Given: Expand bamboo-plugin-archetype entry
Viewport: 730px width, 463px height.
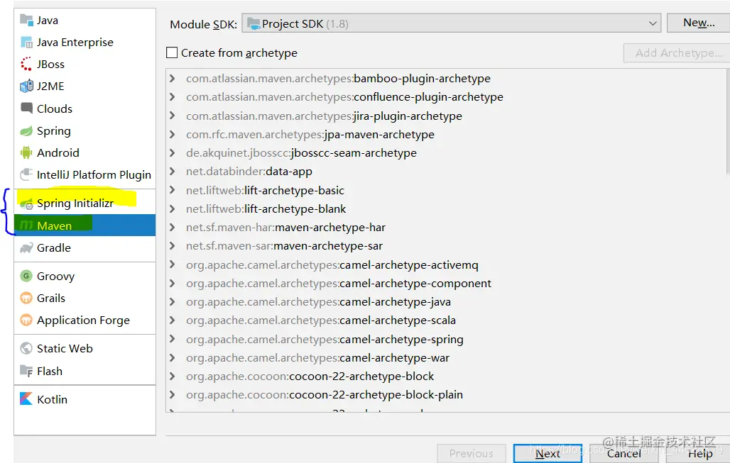Looking at the screenshot, I should coord(173,78).
